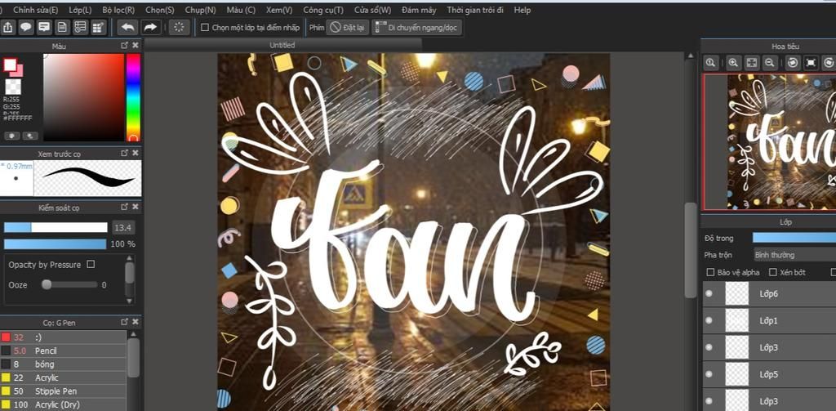
Task: Click the magnifier icon in the Hoa tiêu panel
Action: (711, 62)
